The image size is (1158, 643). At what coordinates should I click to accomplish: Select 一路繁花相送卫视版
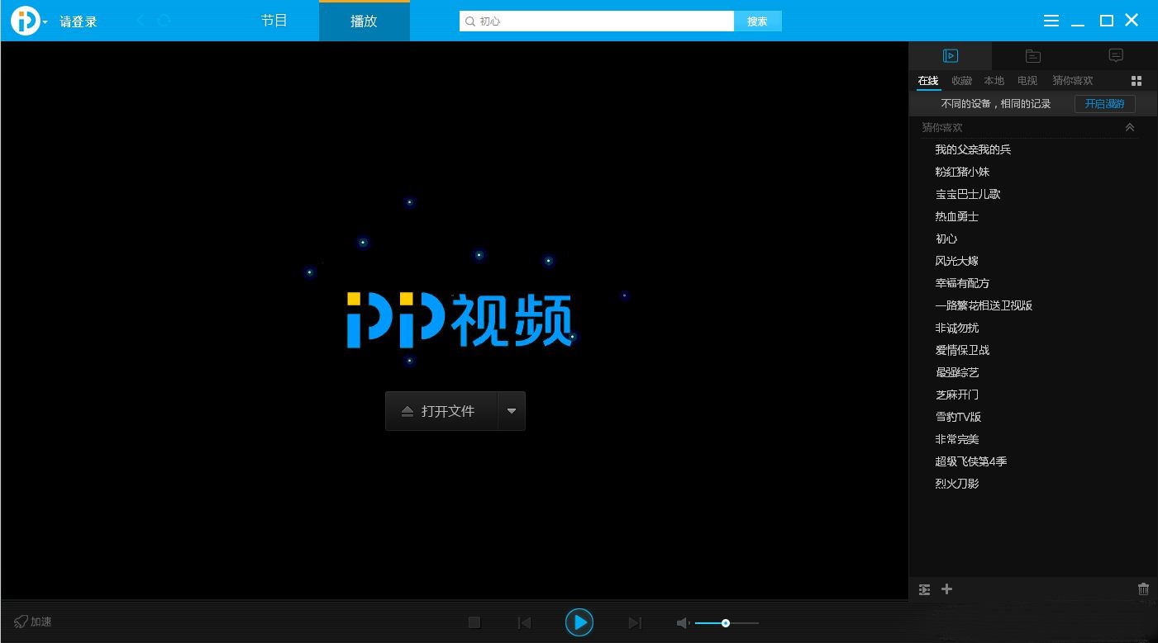[984, 305]
